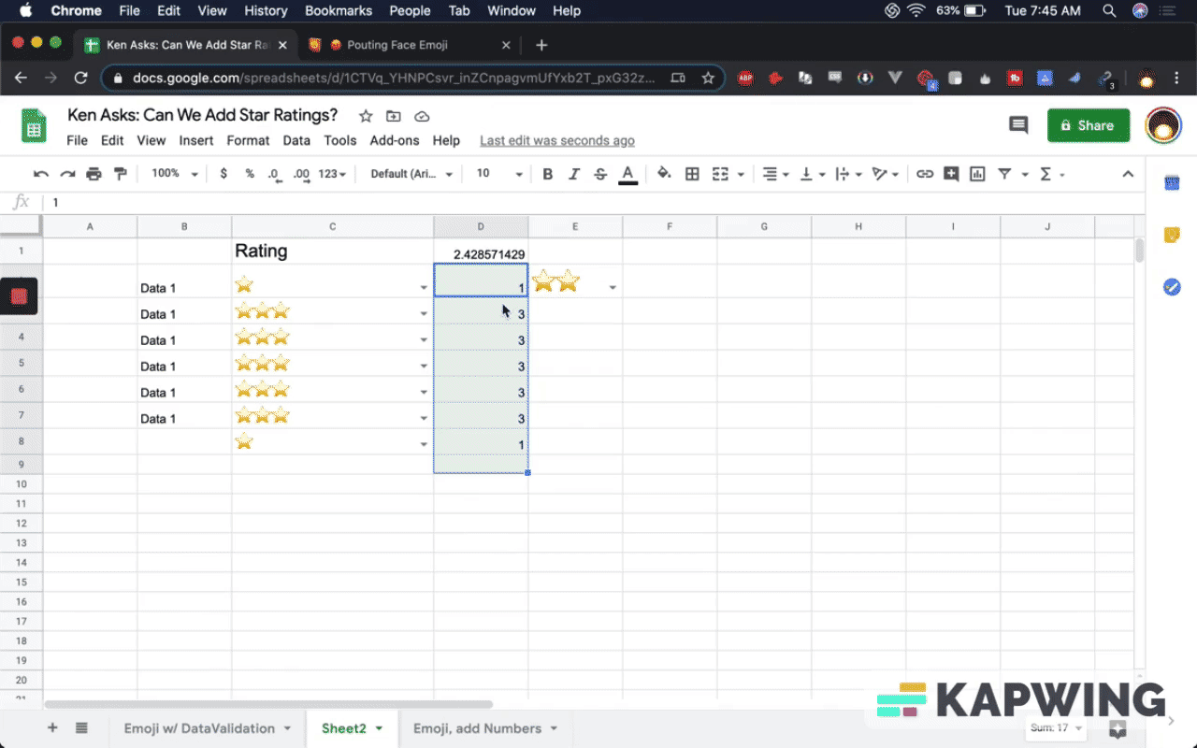Open the Bookmarks menu in macOS menu bar
The width and height of the screenshot is (1197, 748).
[338, 11]
